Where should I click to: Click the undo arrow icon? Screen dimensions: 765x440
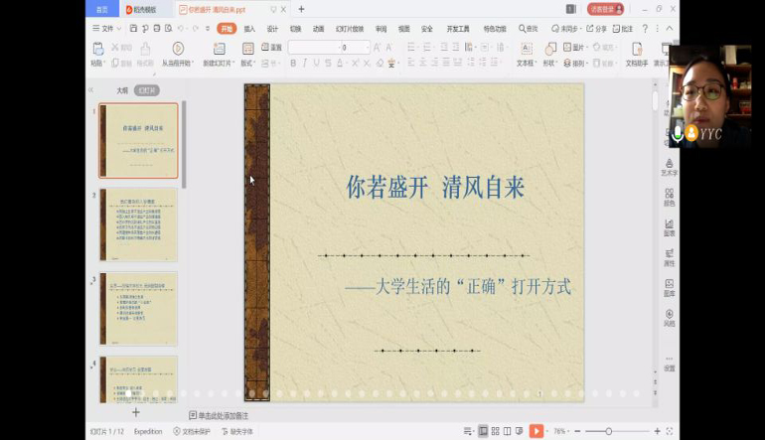click(181, 29)
